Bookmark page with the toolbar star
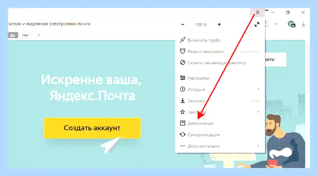318x176 pixels. click(276, 24)
